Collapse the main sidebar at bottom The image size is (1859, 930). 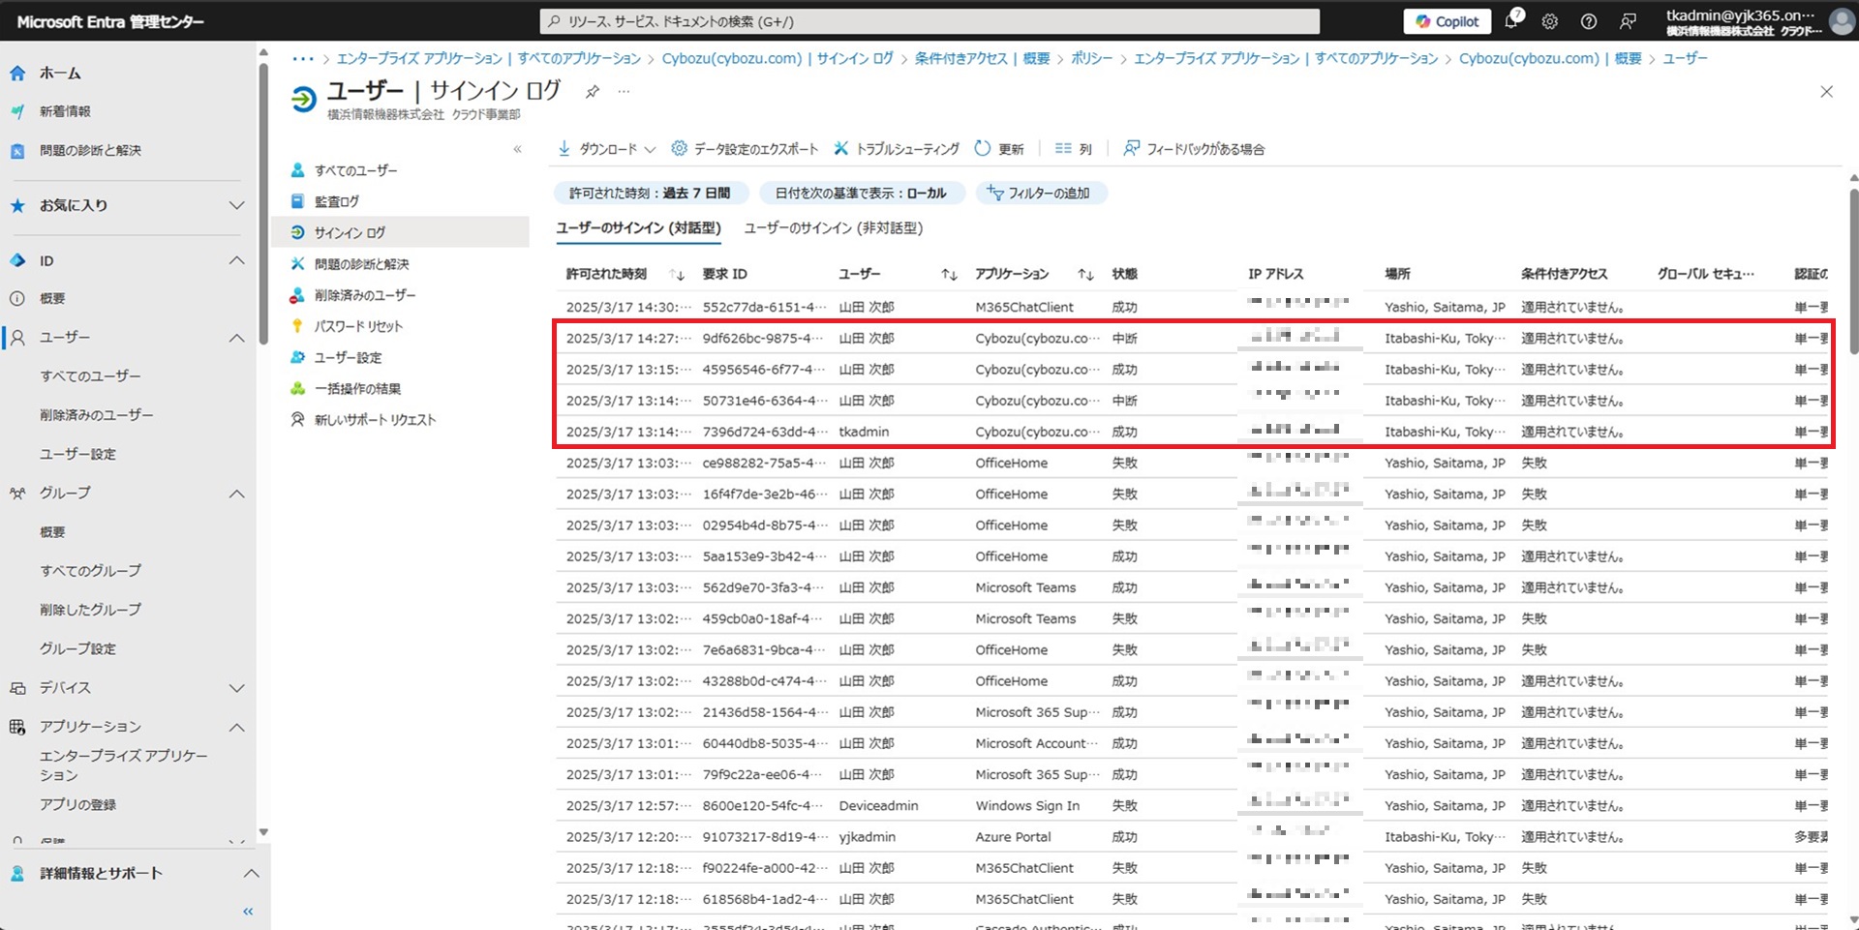click(x=248, y=912)
